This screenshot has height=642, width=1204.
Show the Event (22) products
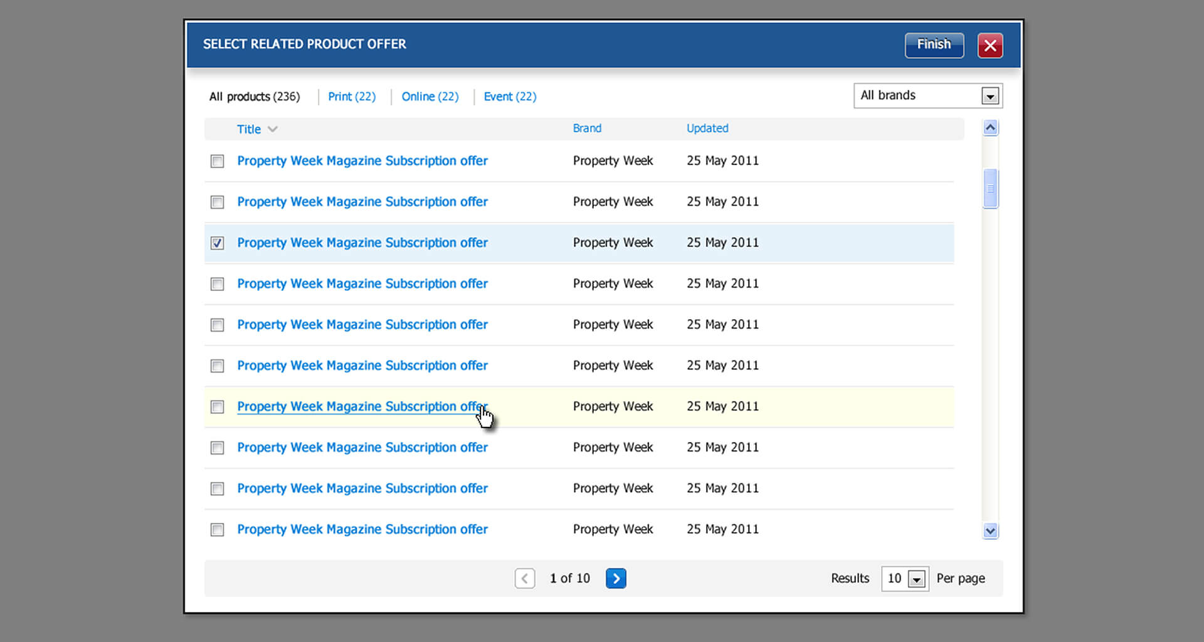coord(509,97)
